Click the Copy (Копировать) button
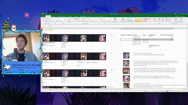Image resolution: width=188 pixels, height=105 pixels. pyautogui.click(x=48, y=20)
